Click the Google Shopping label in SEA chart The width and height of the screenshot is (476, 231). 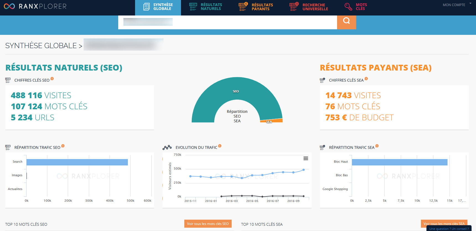(335, 189)
